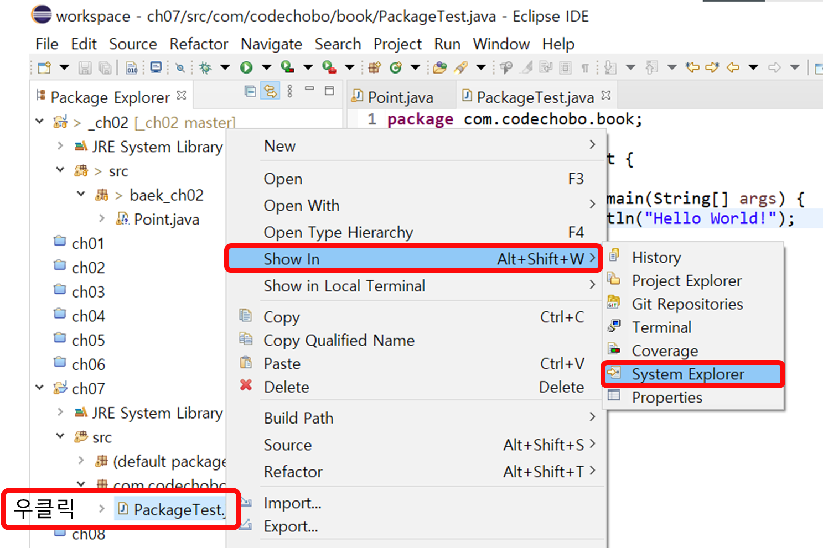Image resolution: width=823 pixels, height=548 pixels.
Task: Close the PackageTest.java editor tab
Action: (x=606, y=95)
